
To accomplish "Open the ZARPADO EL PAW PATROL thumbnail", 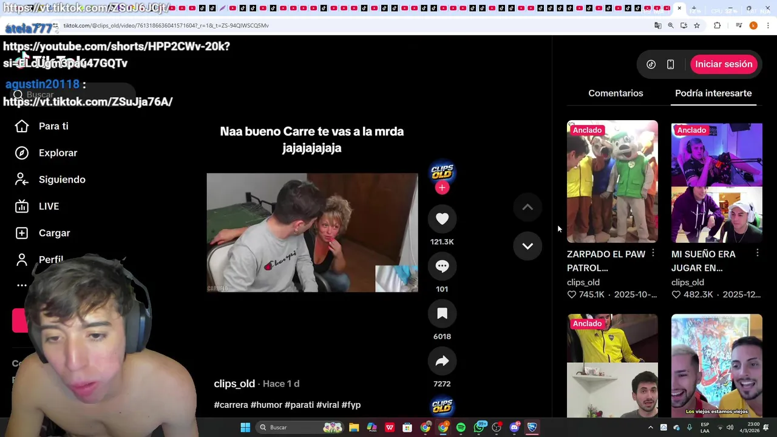I will pos(612,181).
